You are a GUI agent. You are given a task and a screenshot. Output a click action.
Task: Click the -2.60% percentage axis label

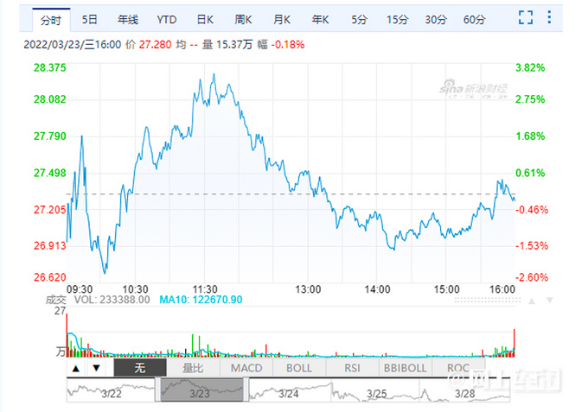point(532,277)
